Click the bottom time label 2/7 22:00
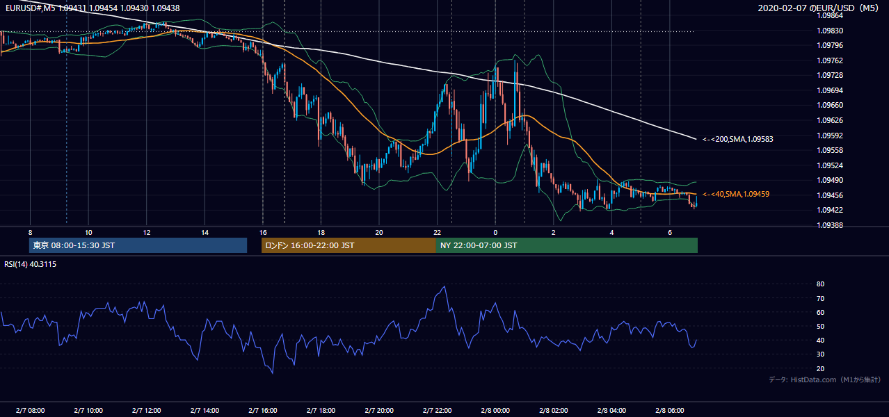889x417 pixels. [437, 411]
